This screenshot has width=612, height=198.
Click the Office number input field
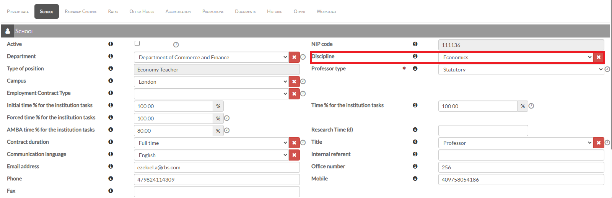[x=521, y=167]
